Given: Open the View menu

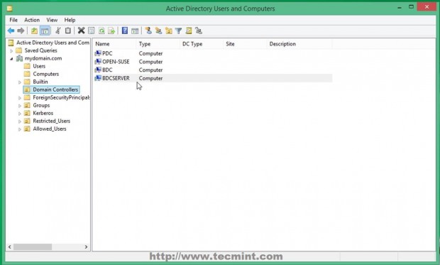Looking at the screenshot, I should point(52,20).
